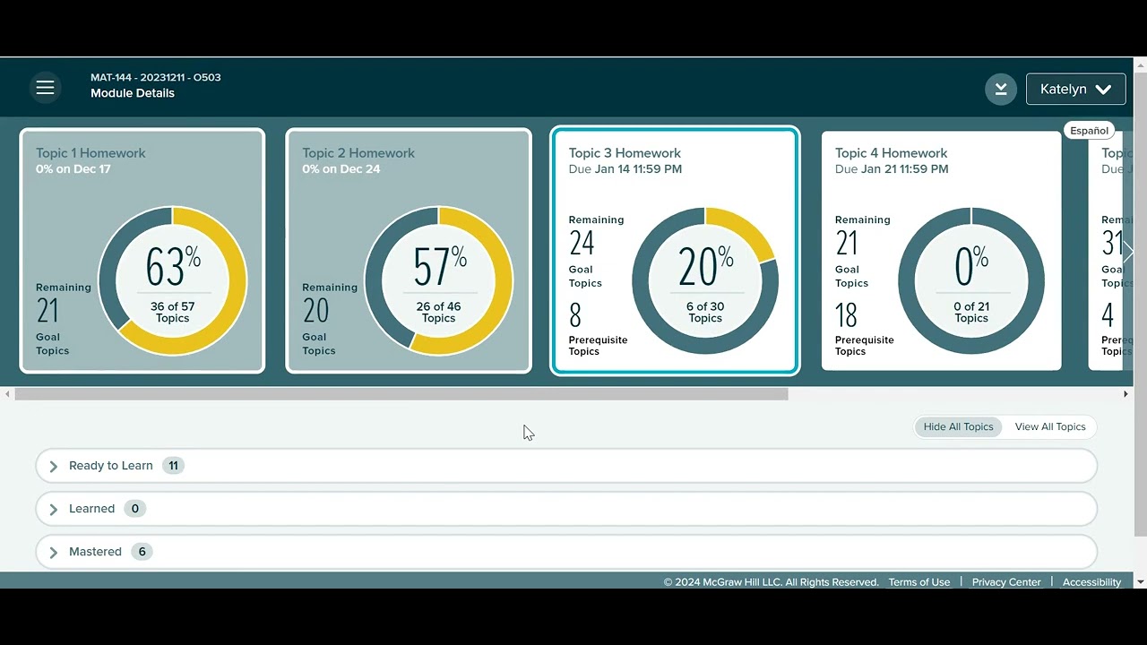Open the Privacy Center link
This screenshot has width=1147, height=645.
pyautogui.click(x=1006, y=582)
